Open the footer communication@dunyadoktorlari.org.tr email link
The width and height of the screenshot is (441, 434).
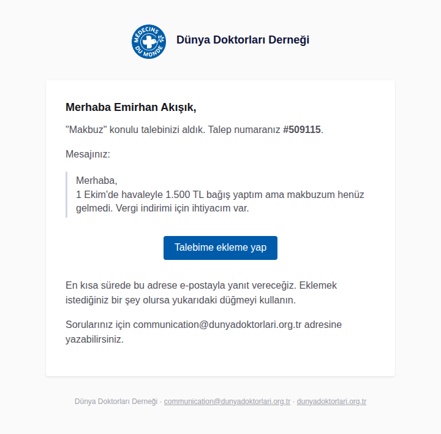pyautogui.click(x=227, y=402)
